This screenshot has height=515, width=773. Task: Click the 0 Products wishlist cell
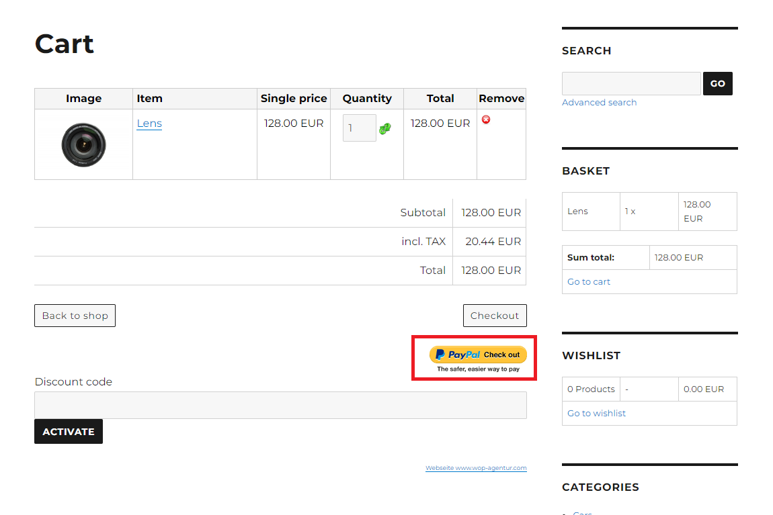(x=591, y=389)
